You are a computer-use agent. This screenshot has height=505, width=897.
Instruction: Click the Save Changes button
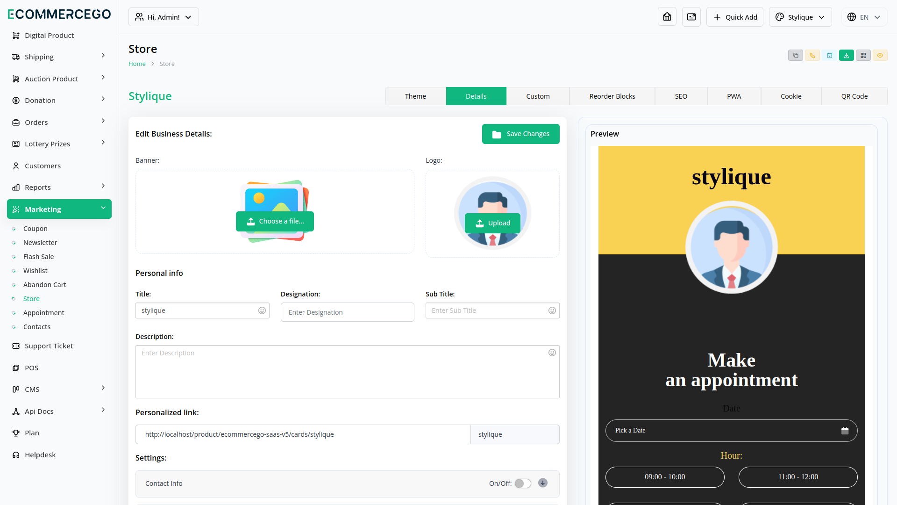coord(520,134)
